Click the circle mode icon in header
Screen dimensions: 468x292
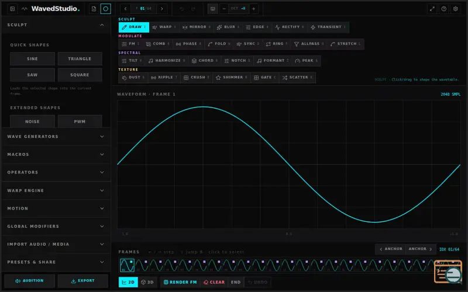105,9
